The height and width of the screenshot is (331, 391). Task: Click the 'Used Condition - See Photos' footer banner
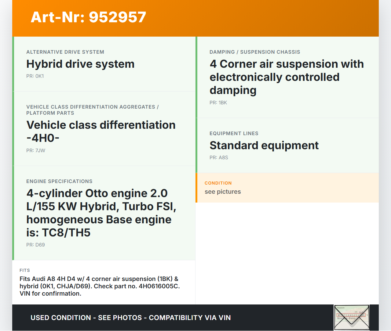(130, 318)
